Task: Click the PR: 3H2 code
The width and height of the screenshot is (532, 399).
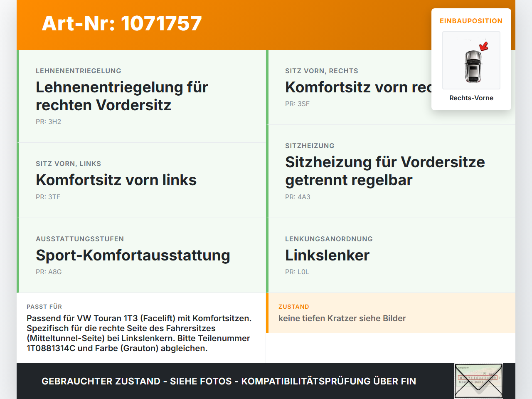Action: pyautogui.click(x=48, y=121)
